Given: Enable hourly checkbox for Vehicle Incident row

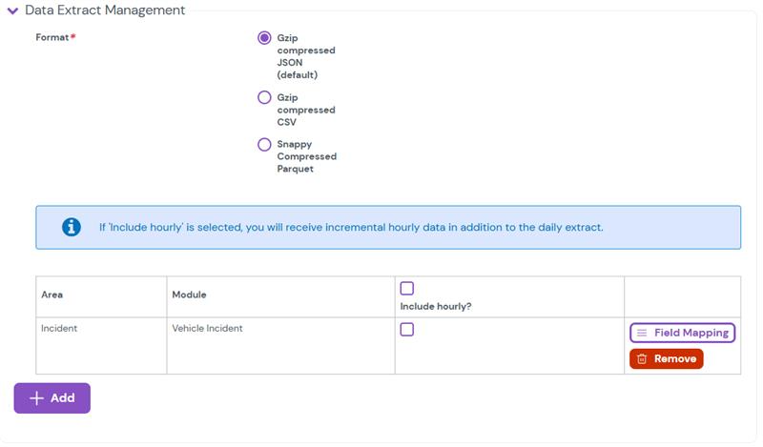Looking at the screenshot, I should click(x=407, y=330).
